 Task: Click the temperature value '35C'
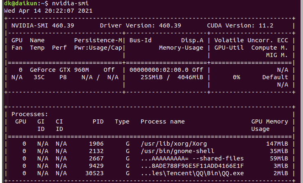(39, 77)
